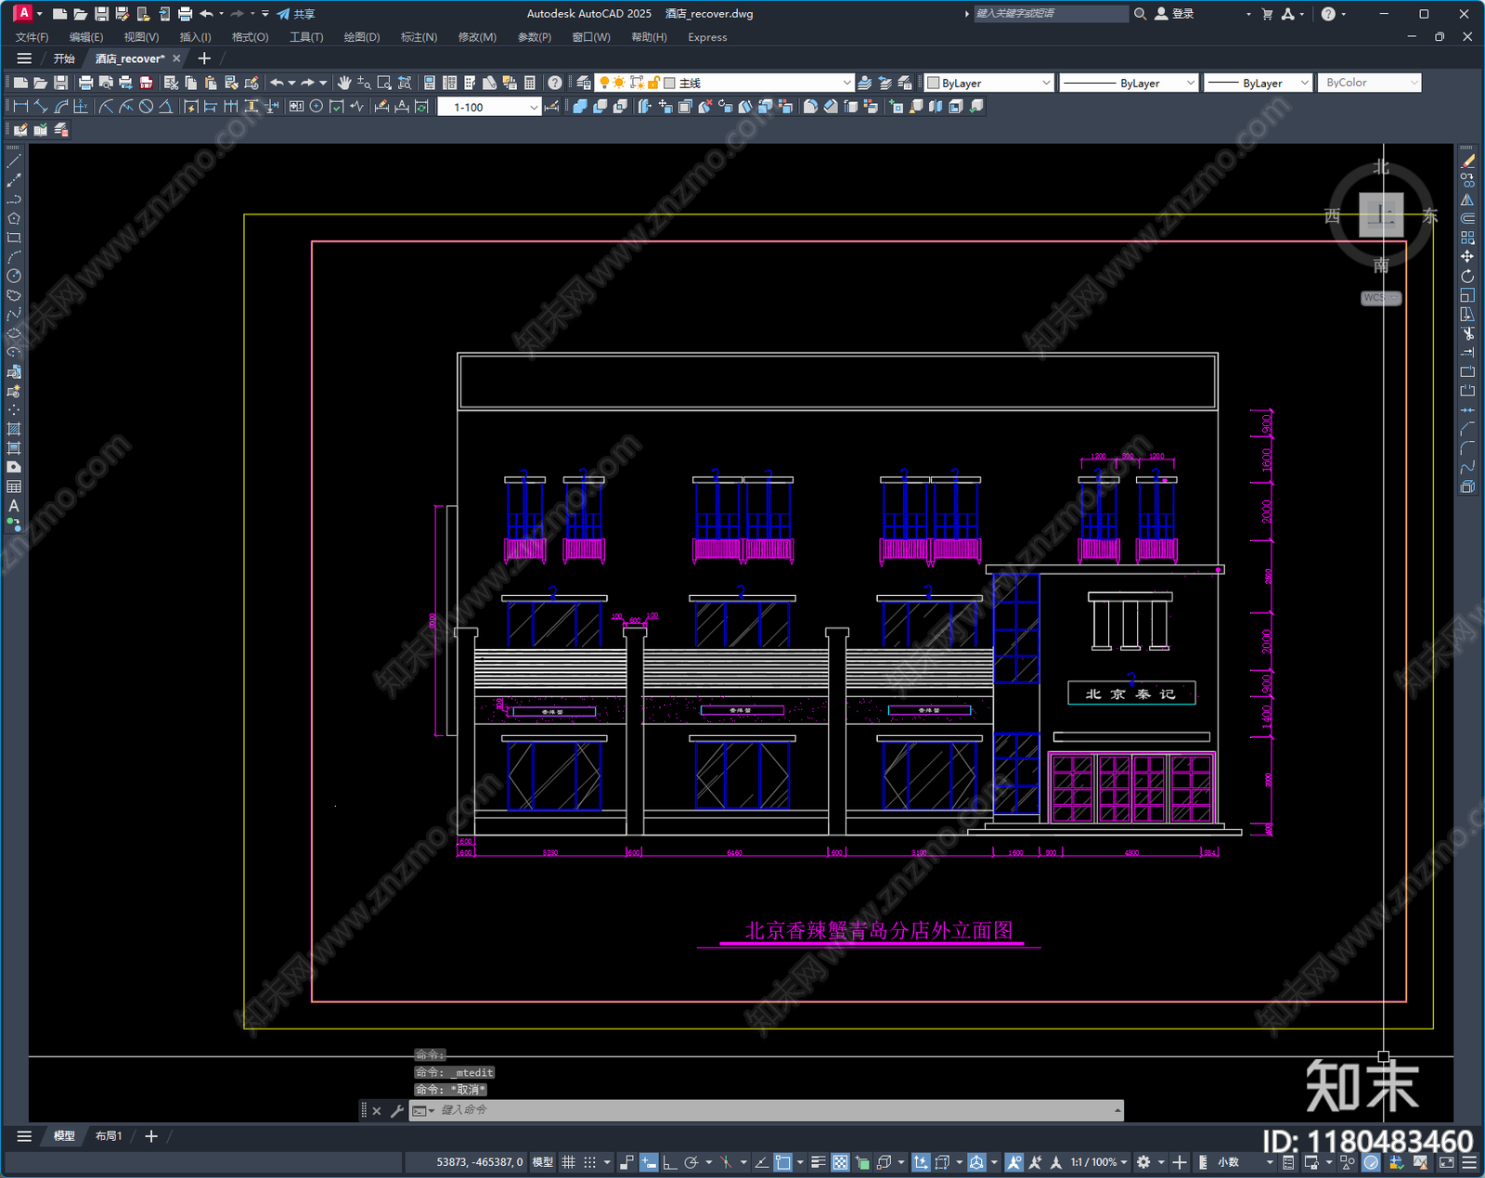Toggle grid display in status bar
Screen dimensions: 1485x1178
click(x=569, y=1162)
